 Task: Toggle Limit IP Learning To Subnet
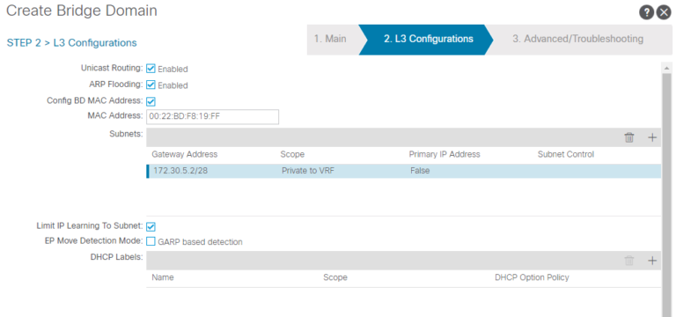[x=151, y=226]
